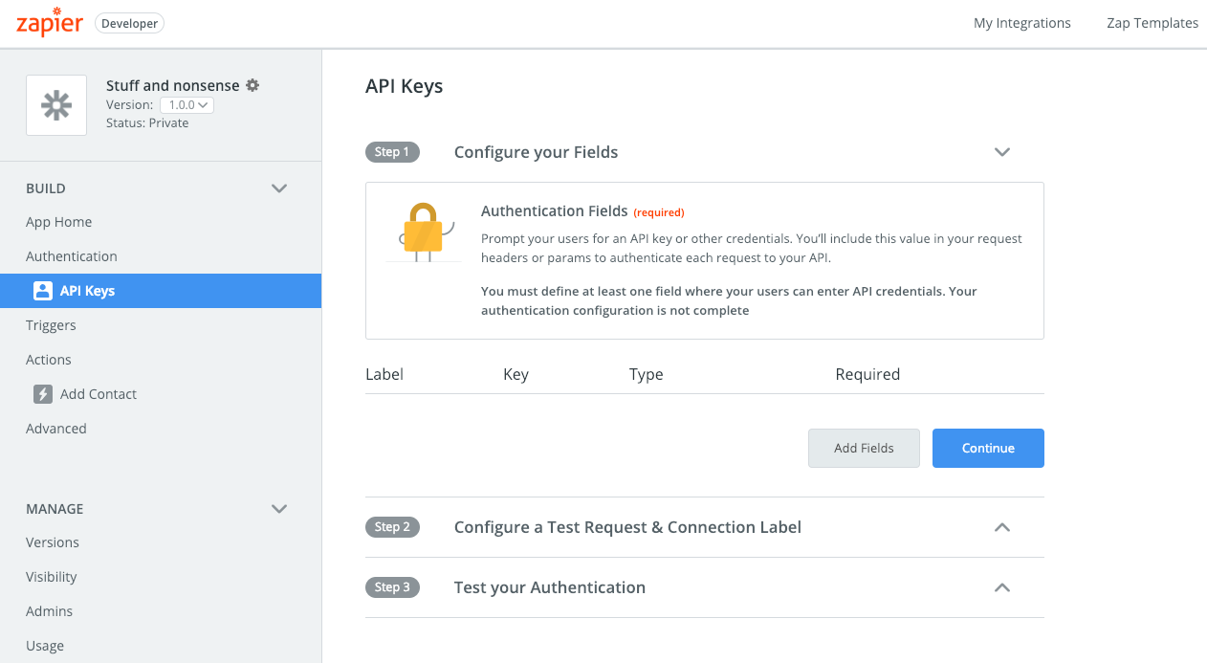The width and height of the screenshot is (1207, 663).
Task: Collapse the BUILD section
Action: tap(278, 188)
